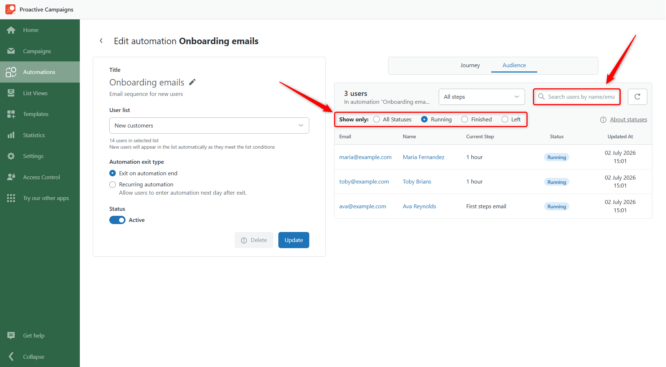The height and width of the screenshot is (367, 666).
Task: Open Templates in the sidebar menu
Action: pos(40,114)
